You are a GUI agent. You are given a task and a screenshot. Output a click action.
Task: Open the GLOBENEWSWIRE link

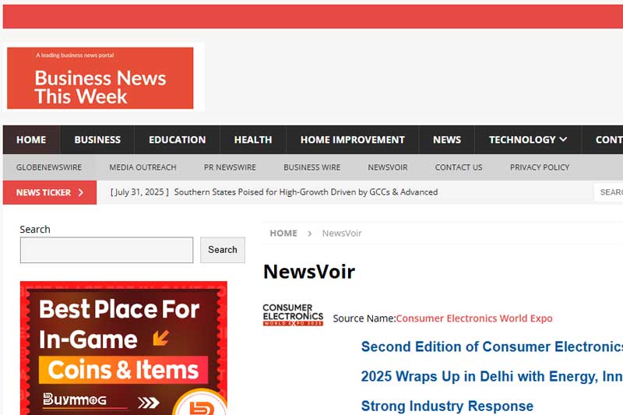pos(49,167)
